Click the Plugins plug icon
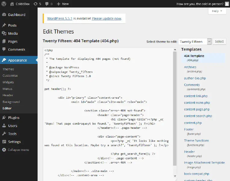The image size is (230, 181). tap(4, 118)
